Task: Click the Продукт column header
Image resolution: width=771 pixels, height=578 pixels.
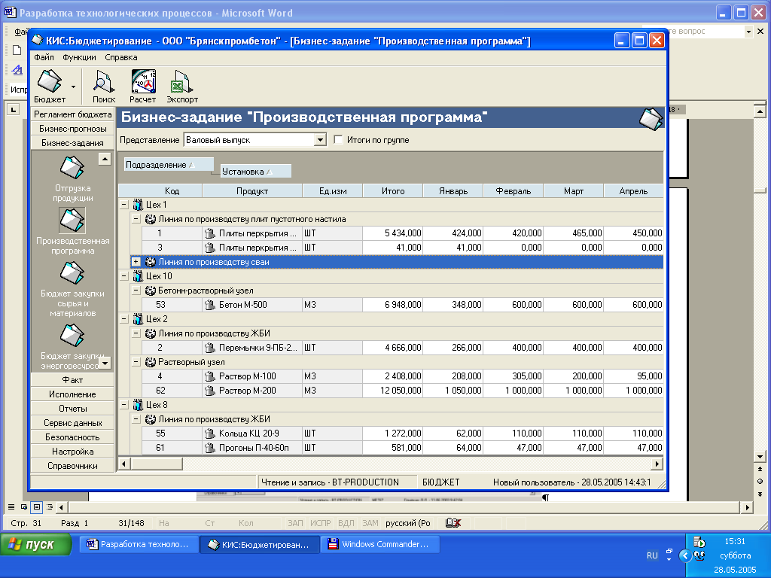Action: 252,190
